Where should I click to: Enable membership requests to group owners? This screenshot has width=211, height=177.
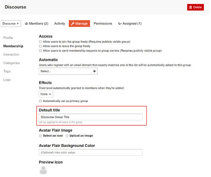(40, 51)
